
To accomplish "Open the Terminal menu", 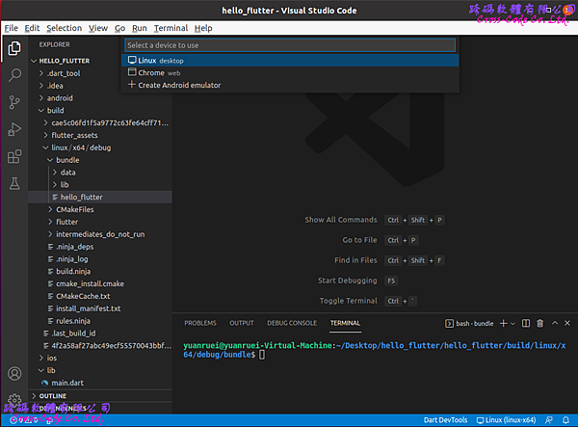I will pos(171,28).
